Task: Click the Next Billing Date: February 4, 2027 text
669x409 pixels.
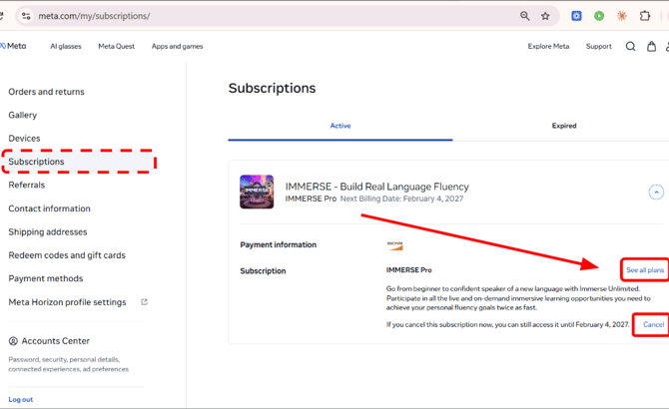Action: pos(401,199)
